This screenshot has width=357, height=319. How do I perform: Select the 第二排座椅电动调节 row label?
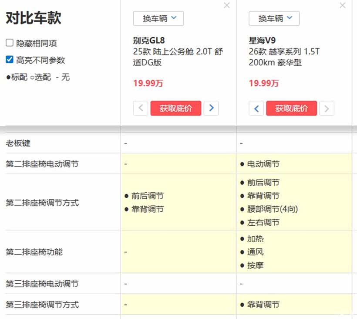click(42, 164)
